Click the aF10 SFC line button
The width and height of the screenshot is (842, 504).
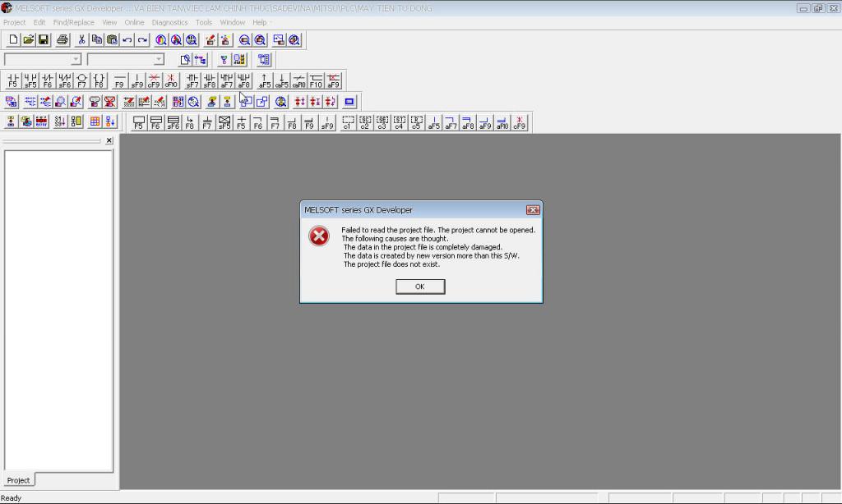502,123
